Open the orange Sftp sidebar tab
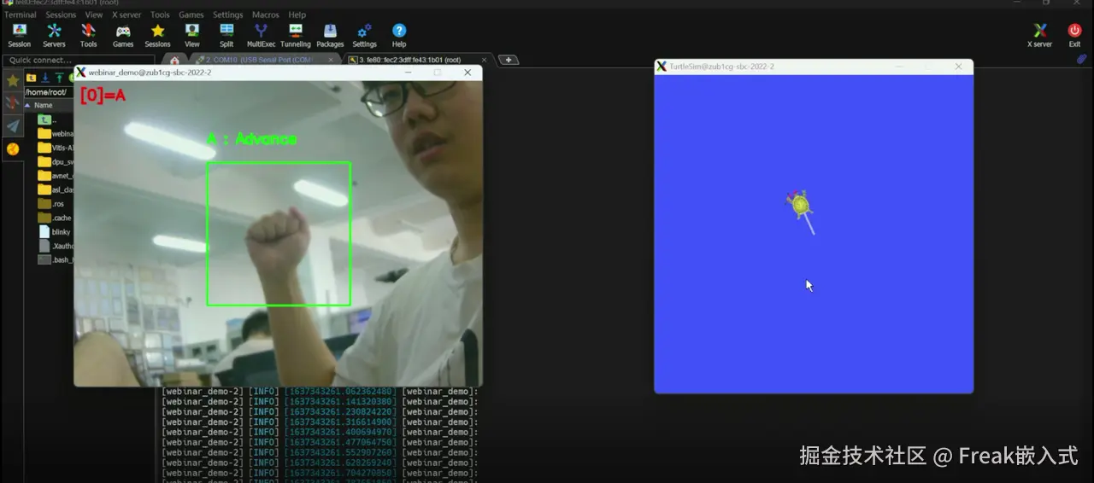The height and width of the screenshot is (483, 1094). point(13,148)
